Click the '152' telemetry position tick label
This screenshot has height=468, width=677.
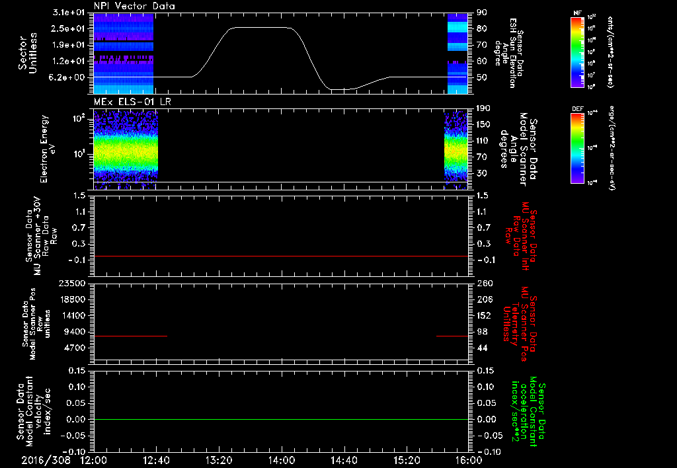[x=484, y=315]
